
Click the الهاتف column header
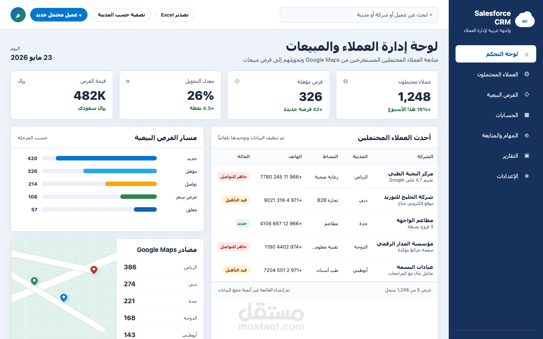tap(295, 156)
